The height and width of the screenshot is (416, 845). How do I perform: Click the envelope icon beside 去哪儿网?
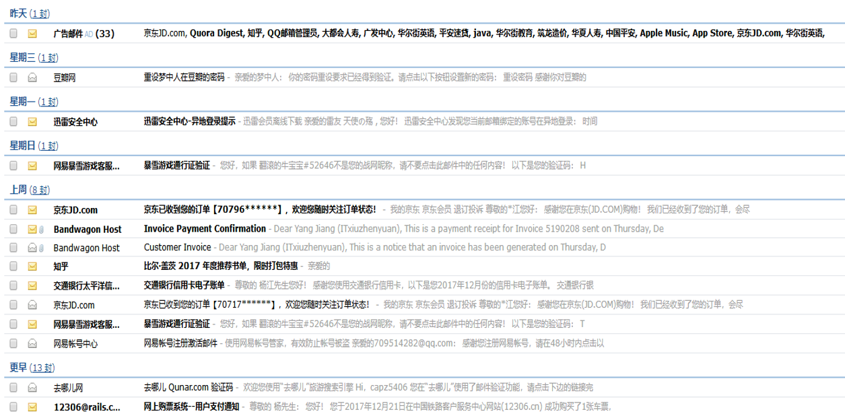tap(32, 388)
